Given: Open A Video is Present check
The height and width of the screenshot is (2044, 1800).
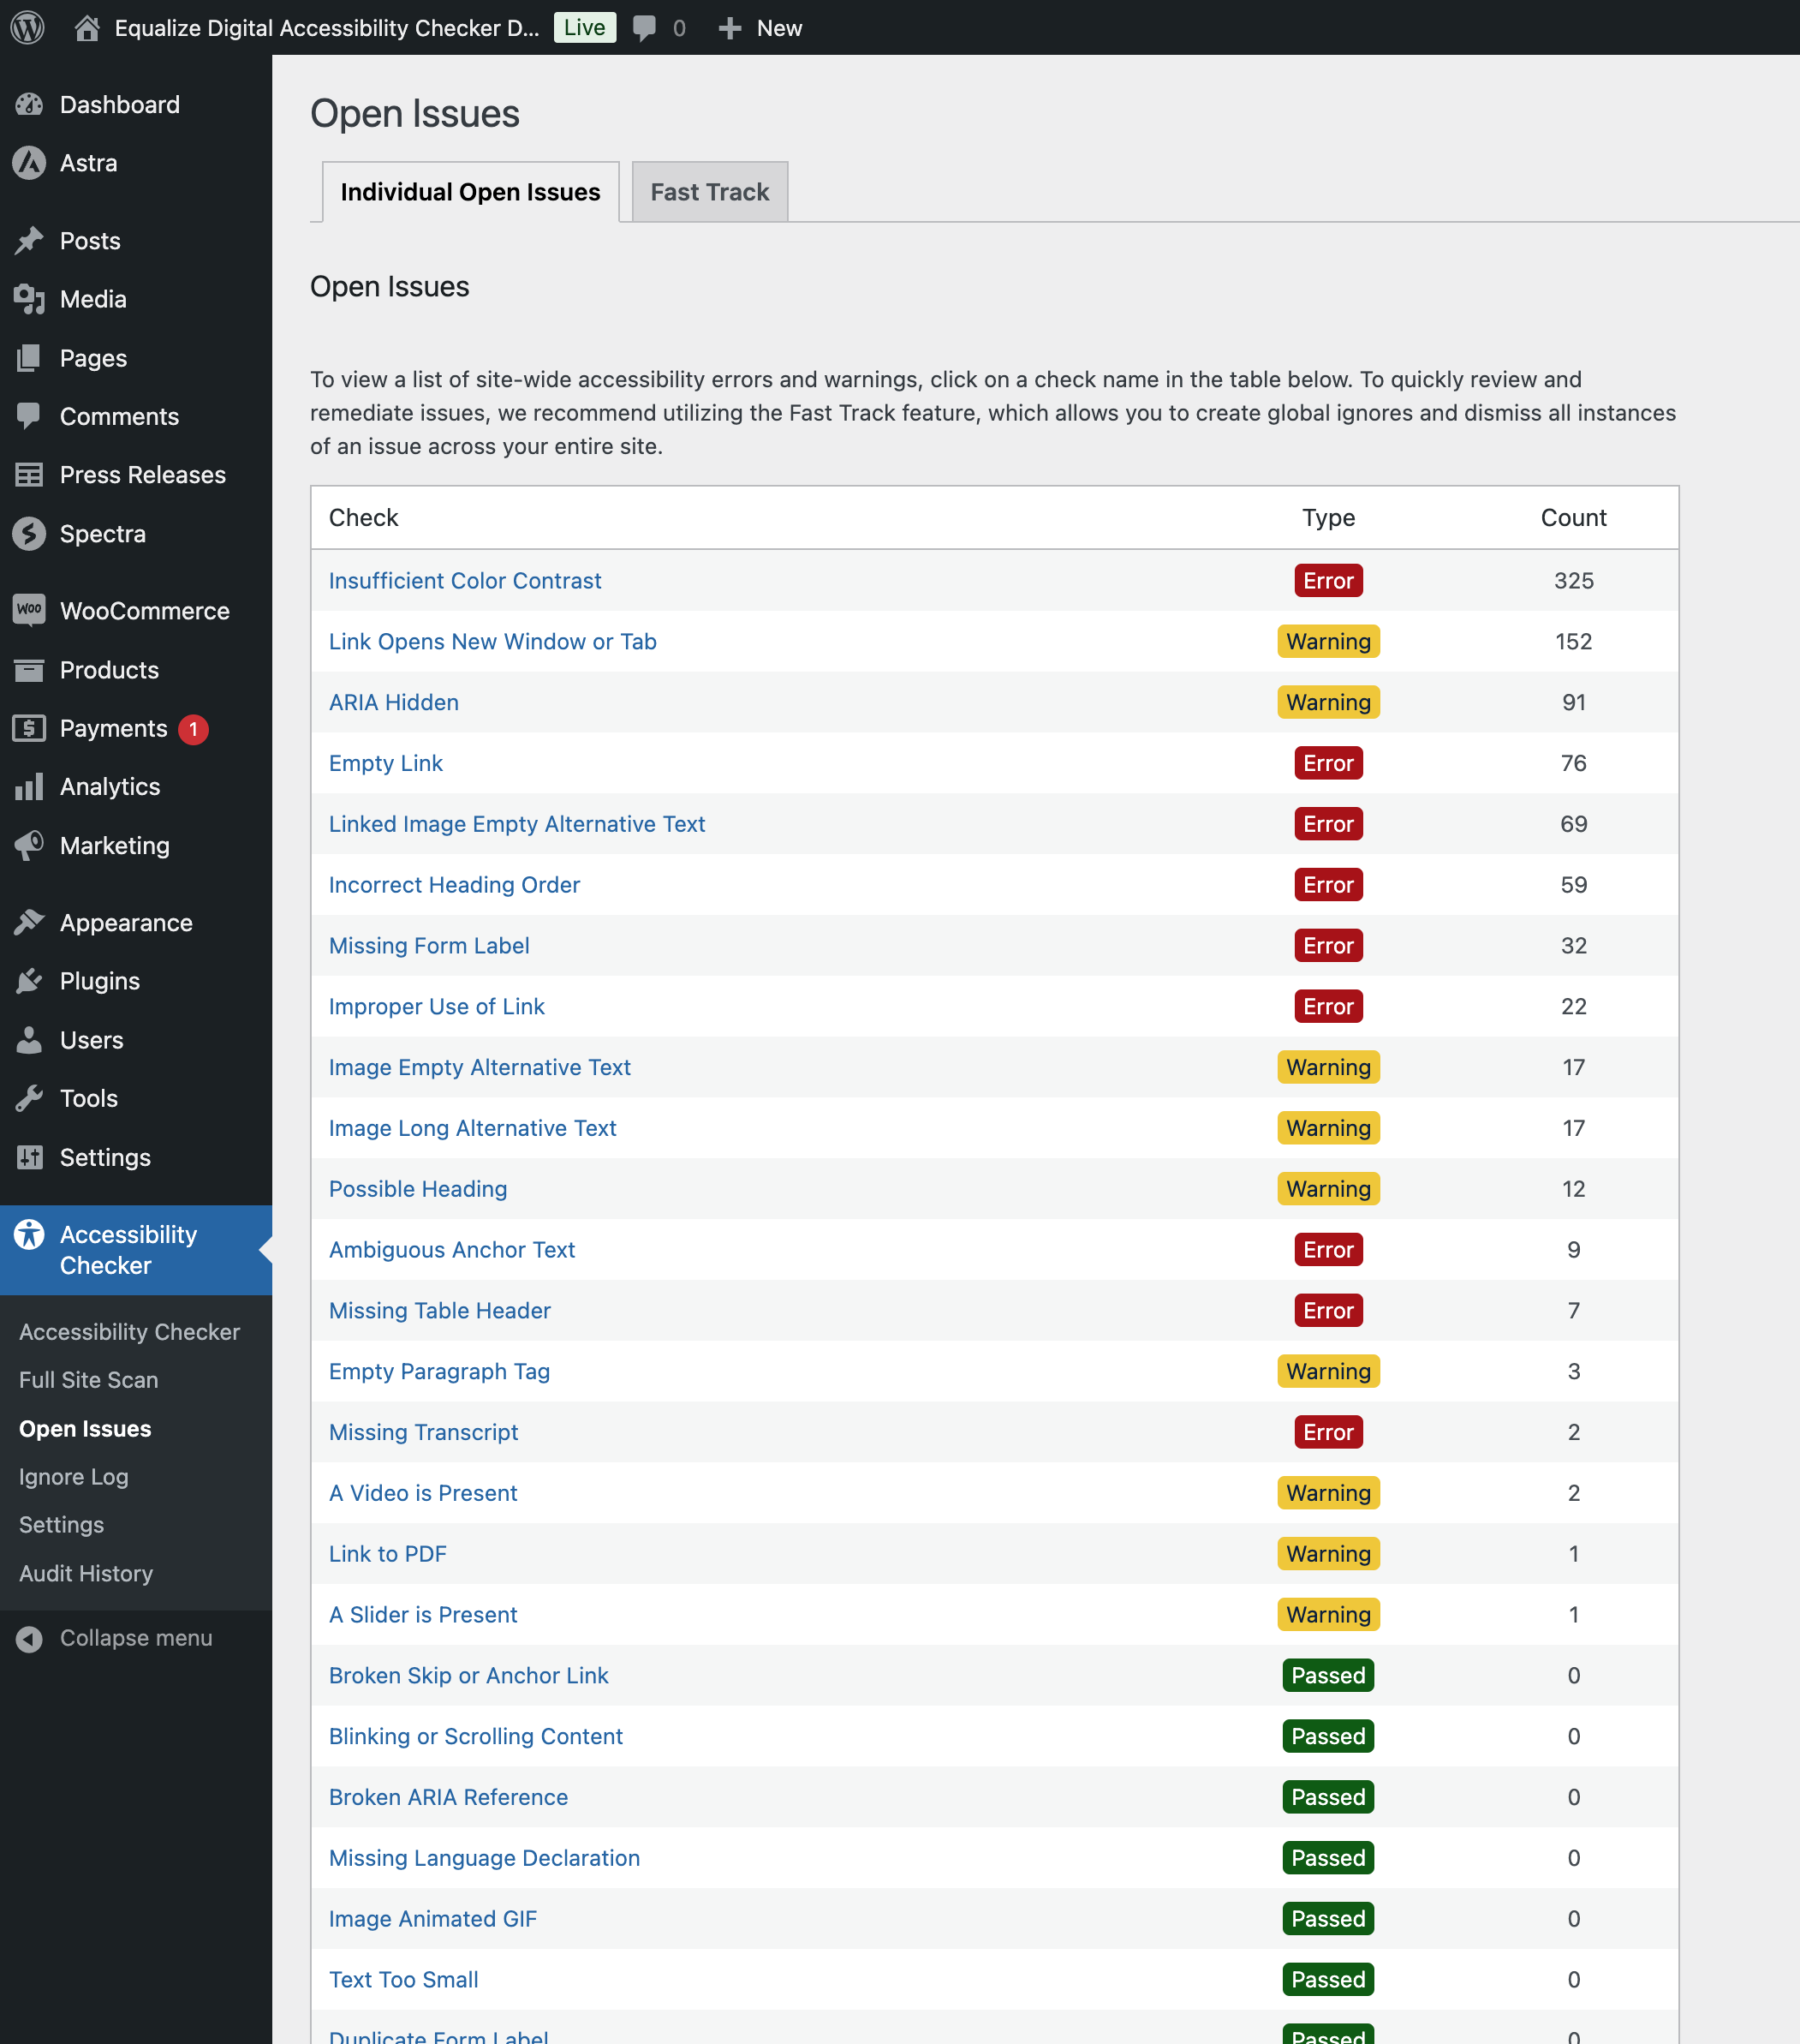Looking at the screenshot, I should 423,1493.
